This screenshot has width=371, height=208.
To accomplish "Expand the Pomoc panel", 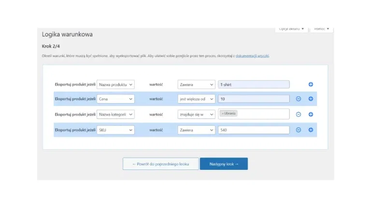I will (x=321, y=29).
